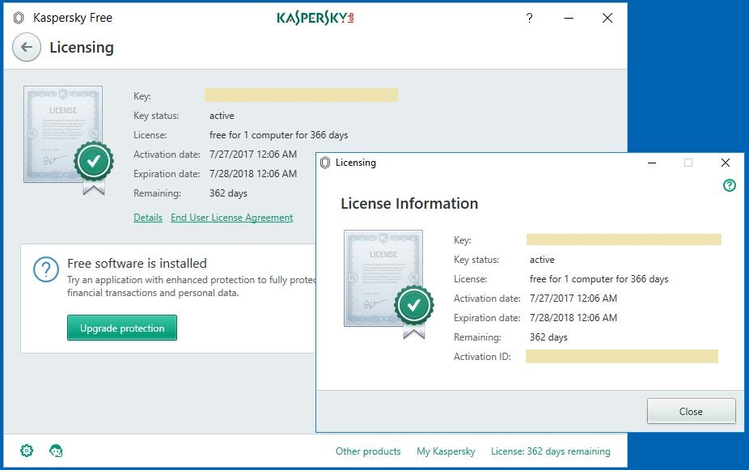Minimize the Kaspersky Free main window
Viewport: 749px width, 470px height.
click(x=569, y=18)
